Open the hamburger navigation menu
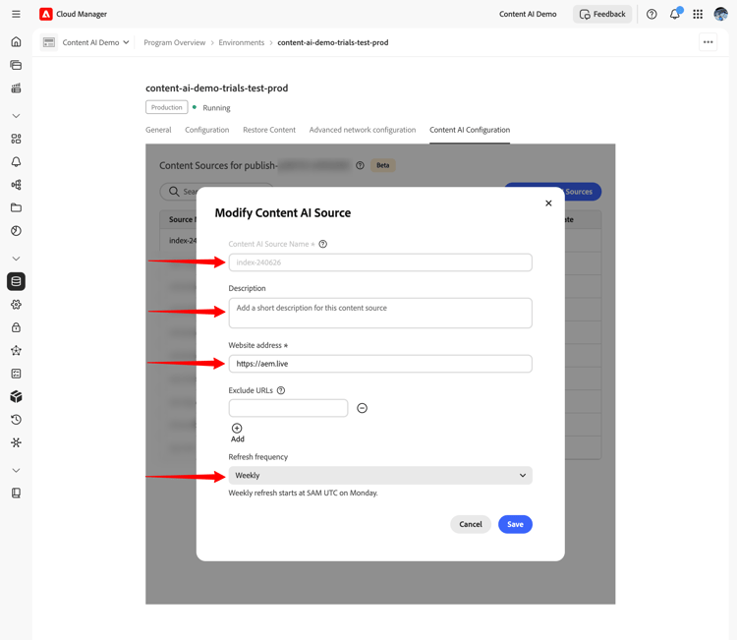This screenshot has width=737, height=640. (x=16, y=14)
